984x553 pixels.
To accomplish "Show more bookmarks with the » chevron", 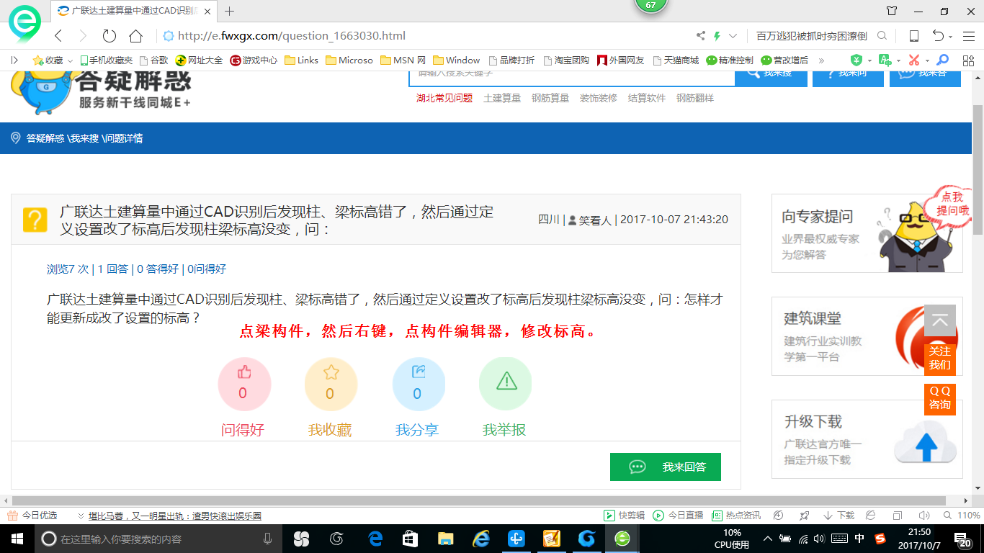I will coord(821,60).
